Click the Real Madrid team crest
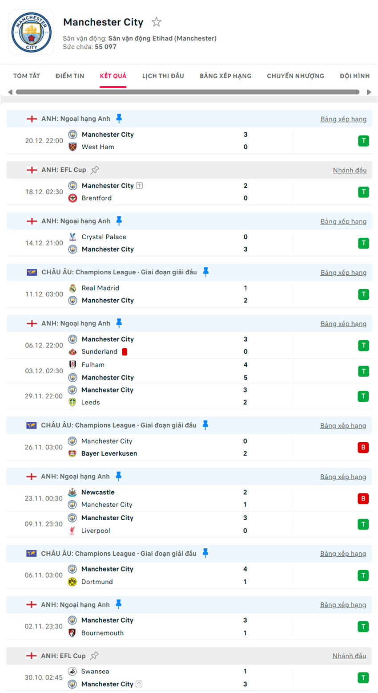The height and width of the screenshot is (693, 378). click(x=73, y=288)
